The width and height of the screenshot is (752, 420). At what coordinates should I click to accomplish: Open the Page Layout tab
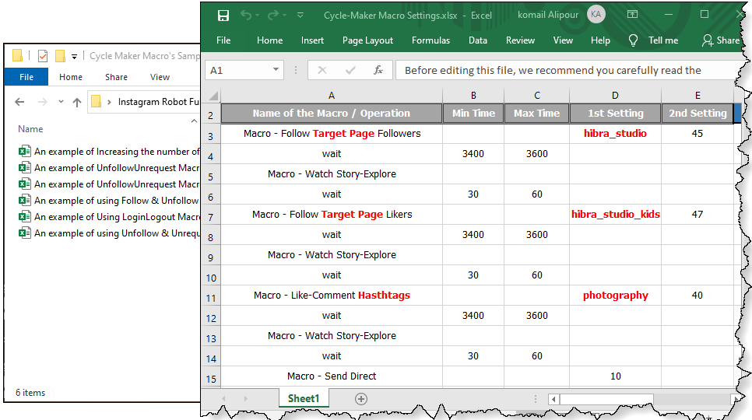(x=368, y=40)
